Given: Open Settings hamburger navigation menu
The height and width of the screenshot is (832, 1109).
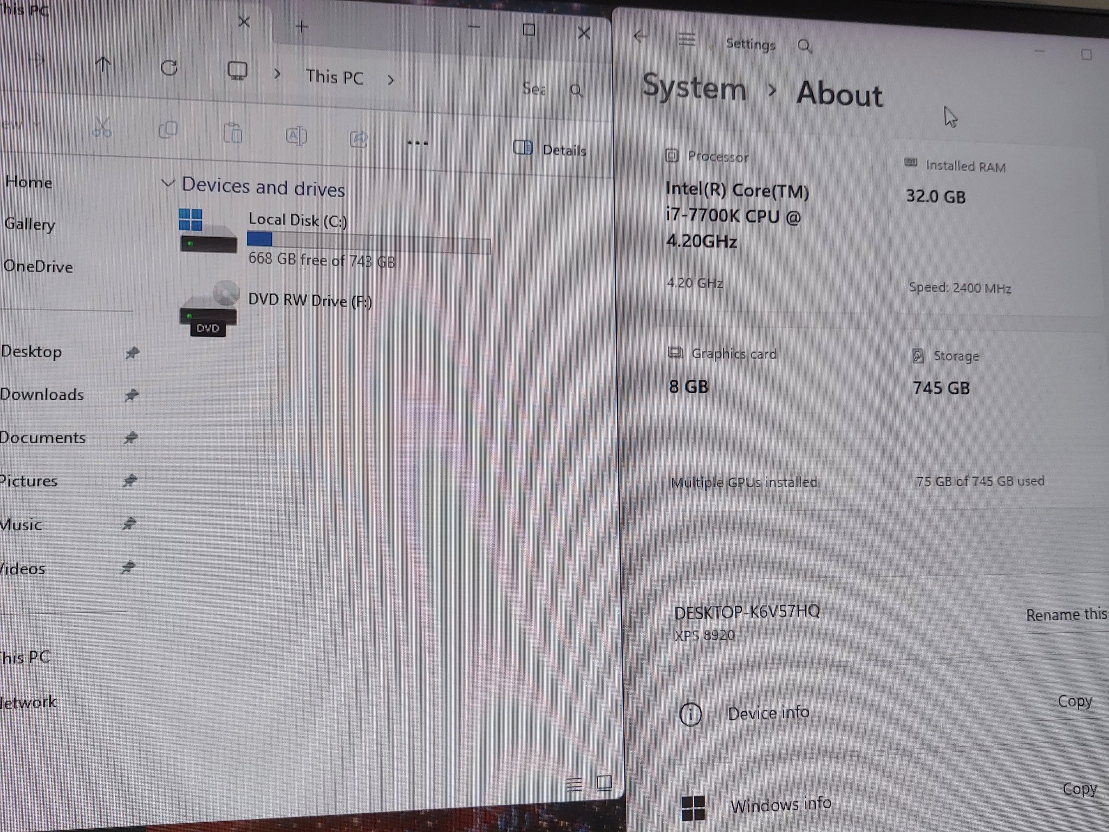Looking at the screenshot, I should pos(687,40).
